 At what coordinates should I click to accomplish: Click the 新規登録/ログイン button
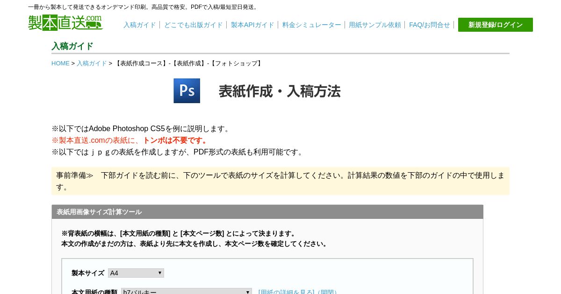click(x=496, y=25)
